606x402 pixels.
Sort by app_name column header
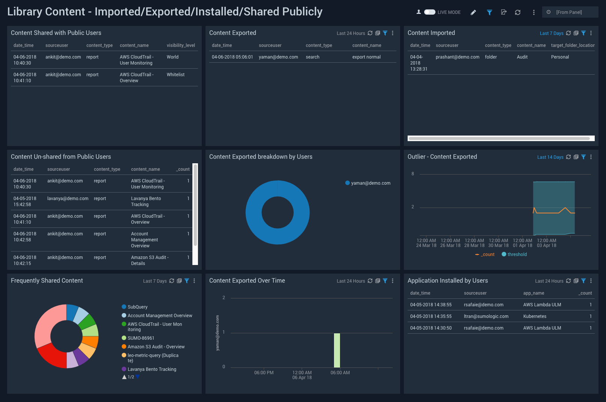tap(533, 293)
